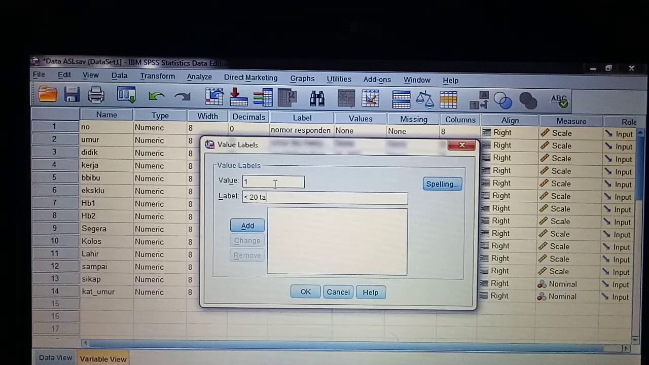Click the Value input field
This screenshot has height=365, width=649.
[273, 181]
